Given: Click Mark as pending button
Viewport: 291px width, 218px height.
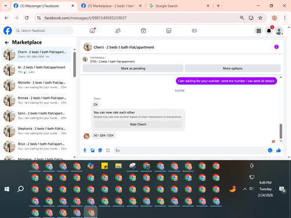Looking at the screenshot, I should (x=133, y=69).
